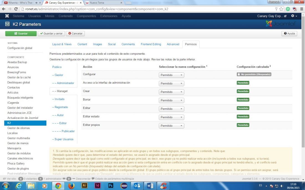Reload the page with the refresh icon
The image size is (305, 190).
pyautogui.click(x=16, y=9)
